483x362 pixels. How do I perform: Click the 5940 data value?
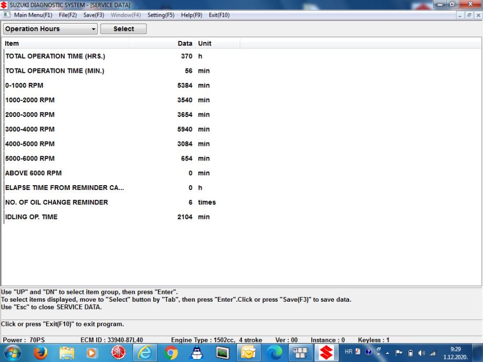click(185, 129)
